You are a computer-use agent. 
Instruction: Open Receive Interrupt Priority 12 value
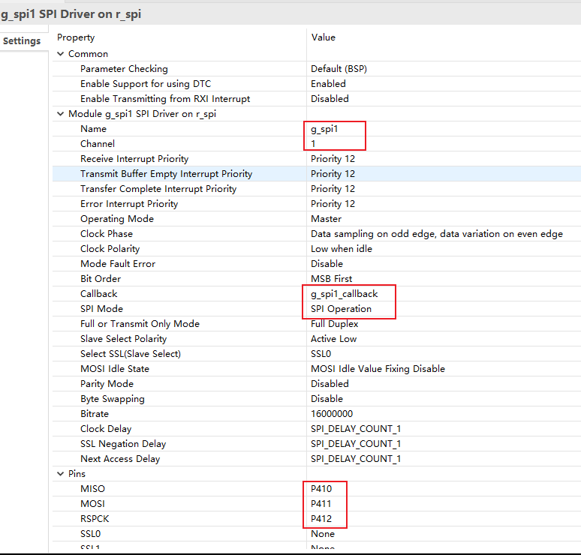coord(333,159)
